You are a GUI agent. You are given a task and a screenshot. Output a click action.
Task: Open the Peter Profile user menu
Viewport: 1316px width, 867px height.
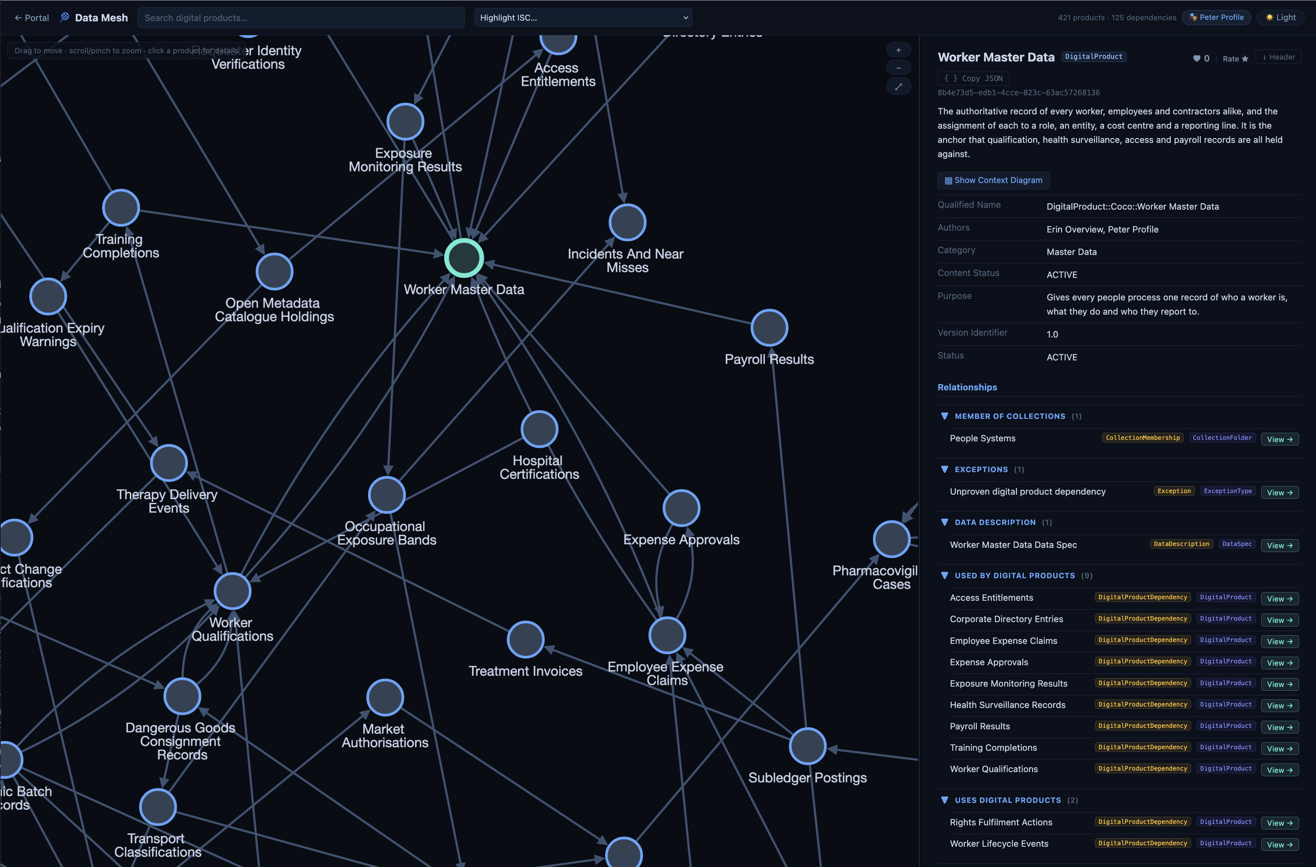[x=1216, y=17]
